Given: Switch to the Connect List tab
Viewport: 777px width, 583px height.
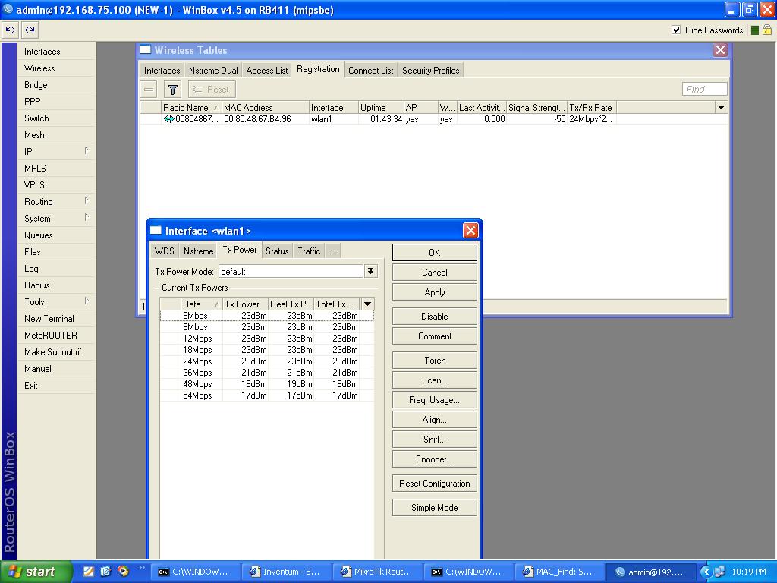Looking at the screenshot, I should point(370,69).
